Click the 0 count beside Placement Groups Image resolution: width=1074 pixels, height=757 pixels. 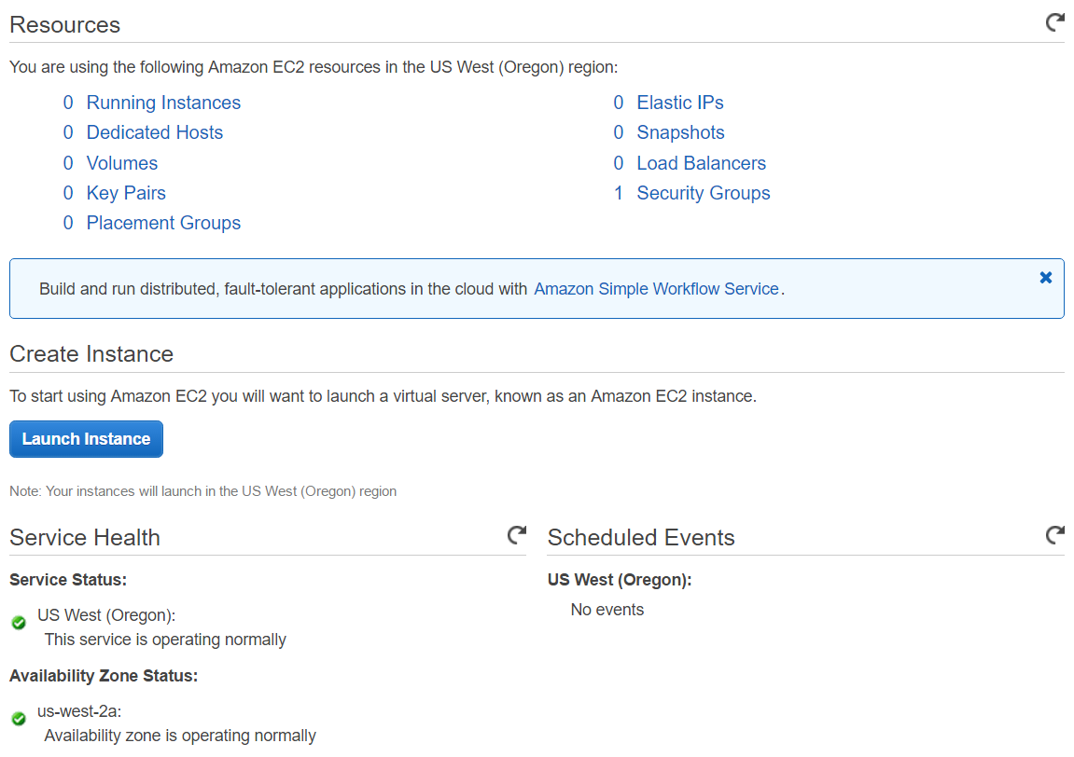point(68,223)
